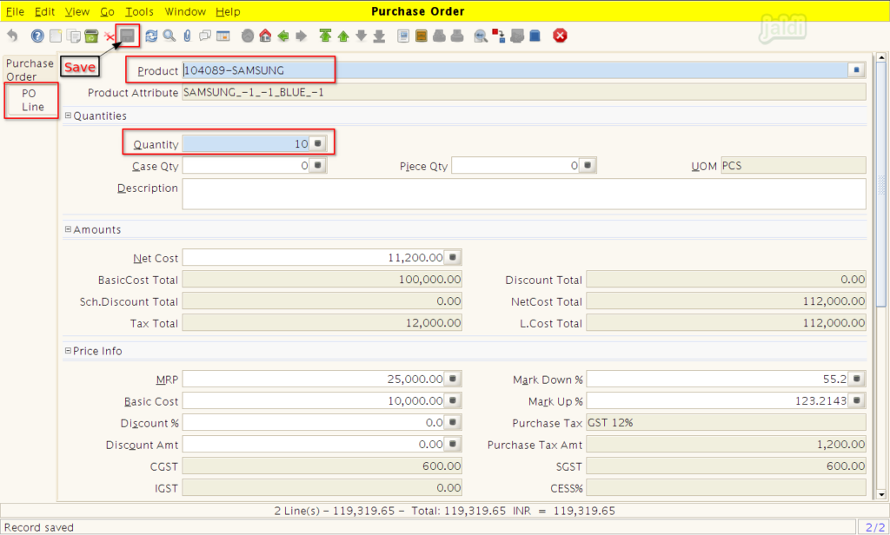Open the calculator button beside Discount Amt

pyautogui.click(x=452, y=444)
